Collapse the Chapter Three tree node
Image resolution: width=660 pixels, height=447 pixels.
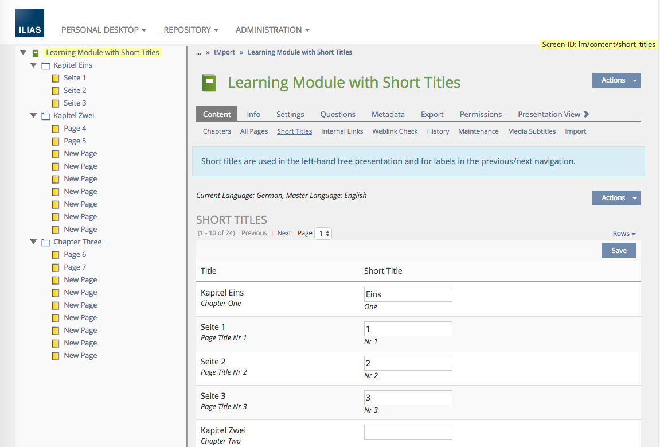34,242
